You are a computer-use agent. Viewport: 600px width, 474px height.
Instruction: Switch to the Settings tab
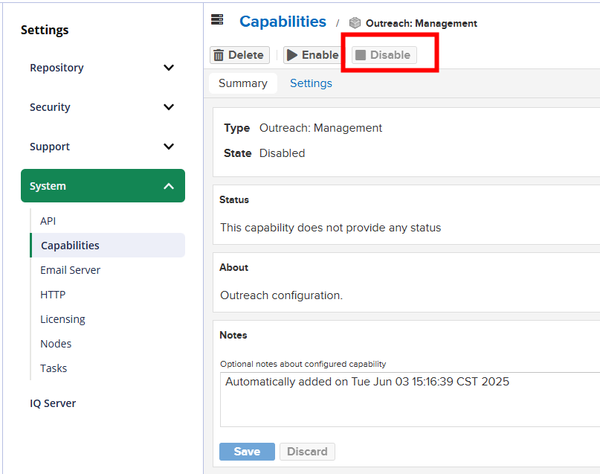click(x=311, y=83)
